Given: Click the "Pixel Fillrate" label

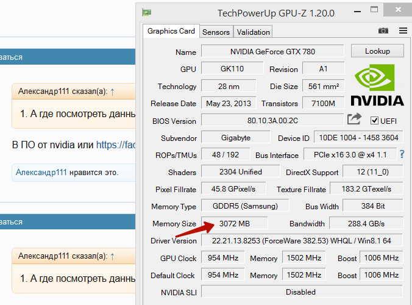Looking at the screenshot, I should tap(176, 189).
